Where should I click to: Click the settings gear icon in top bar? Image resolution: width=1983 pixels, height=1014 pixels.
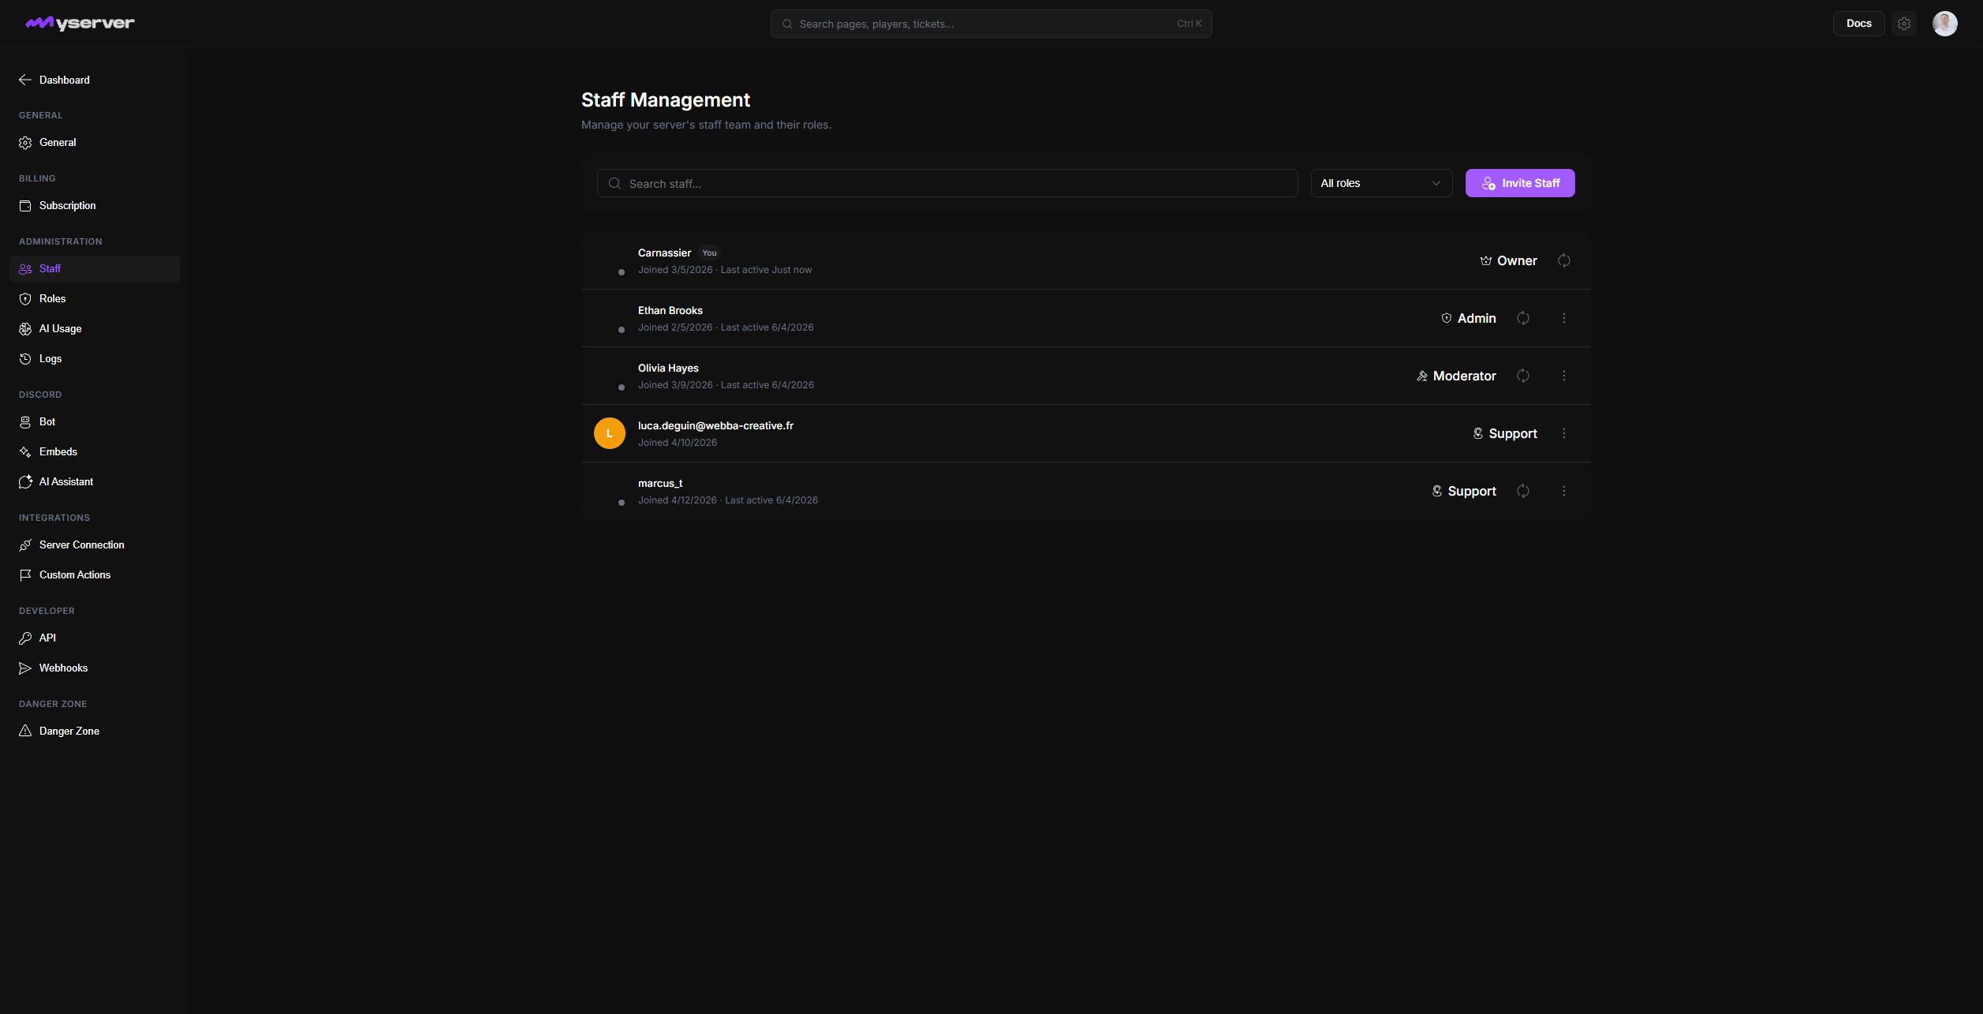[x=1903, y=24]
